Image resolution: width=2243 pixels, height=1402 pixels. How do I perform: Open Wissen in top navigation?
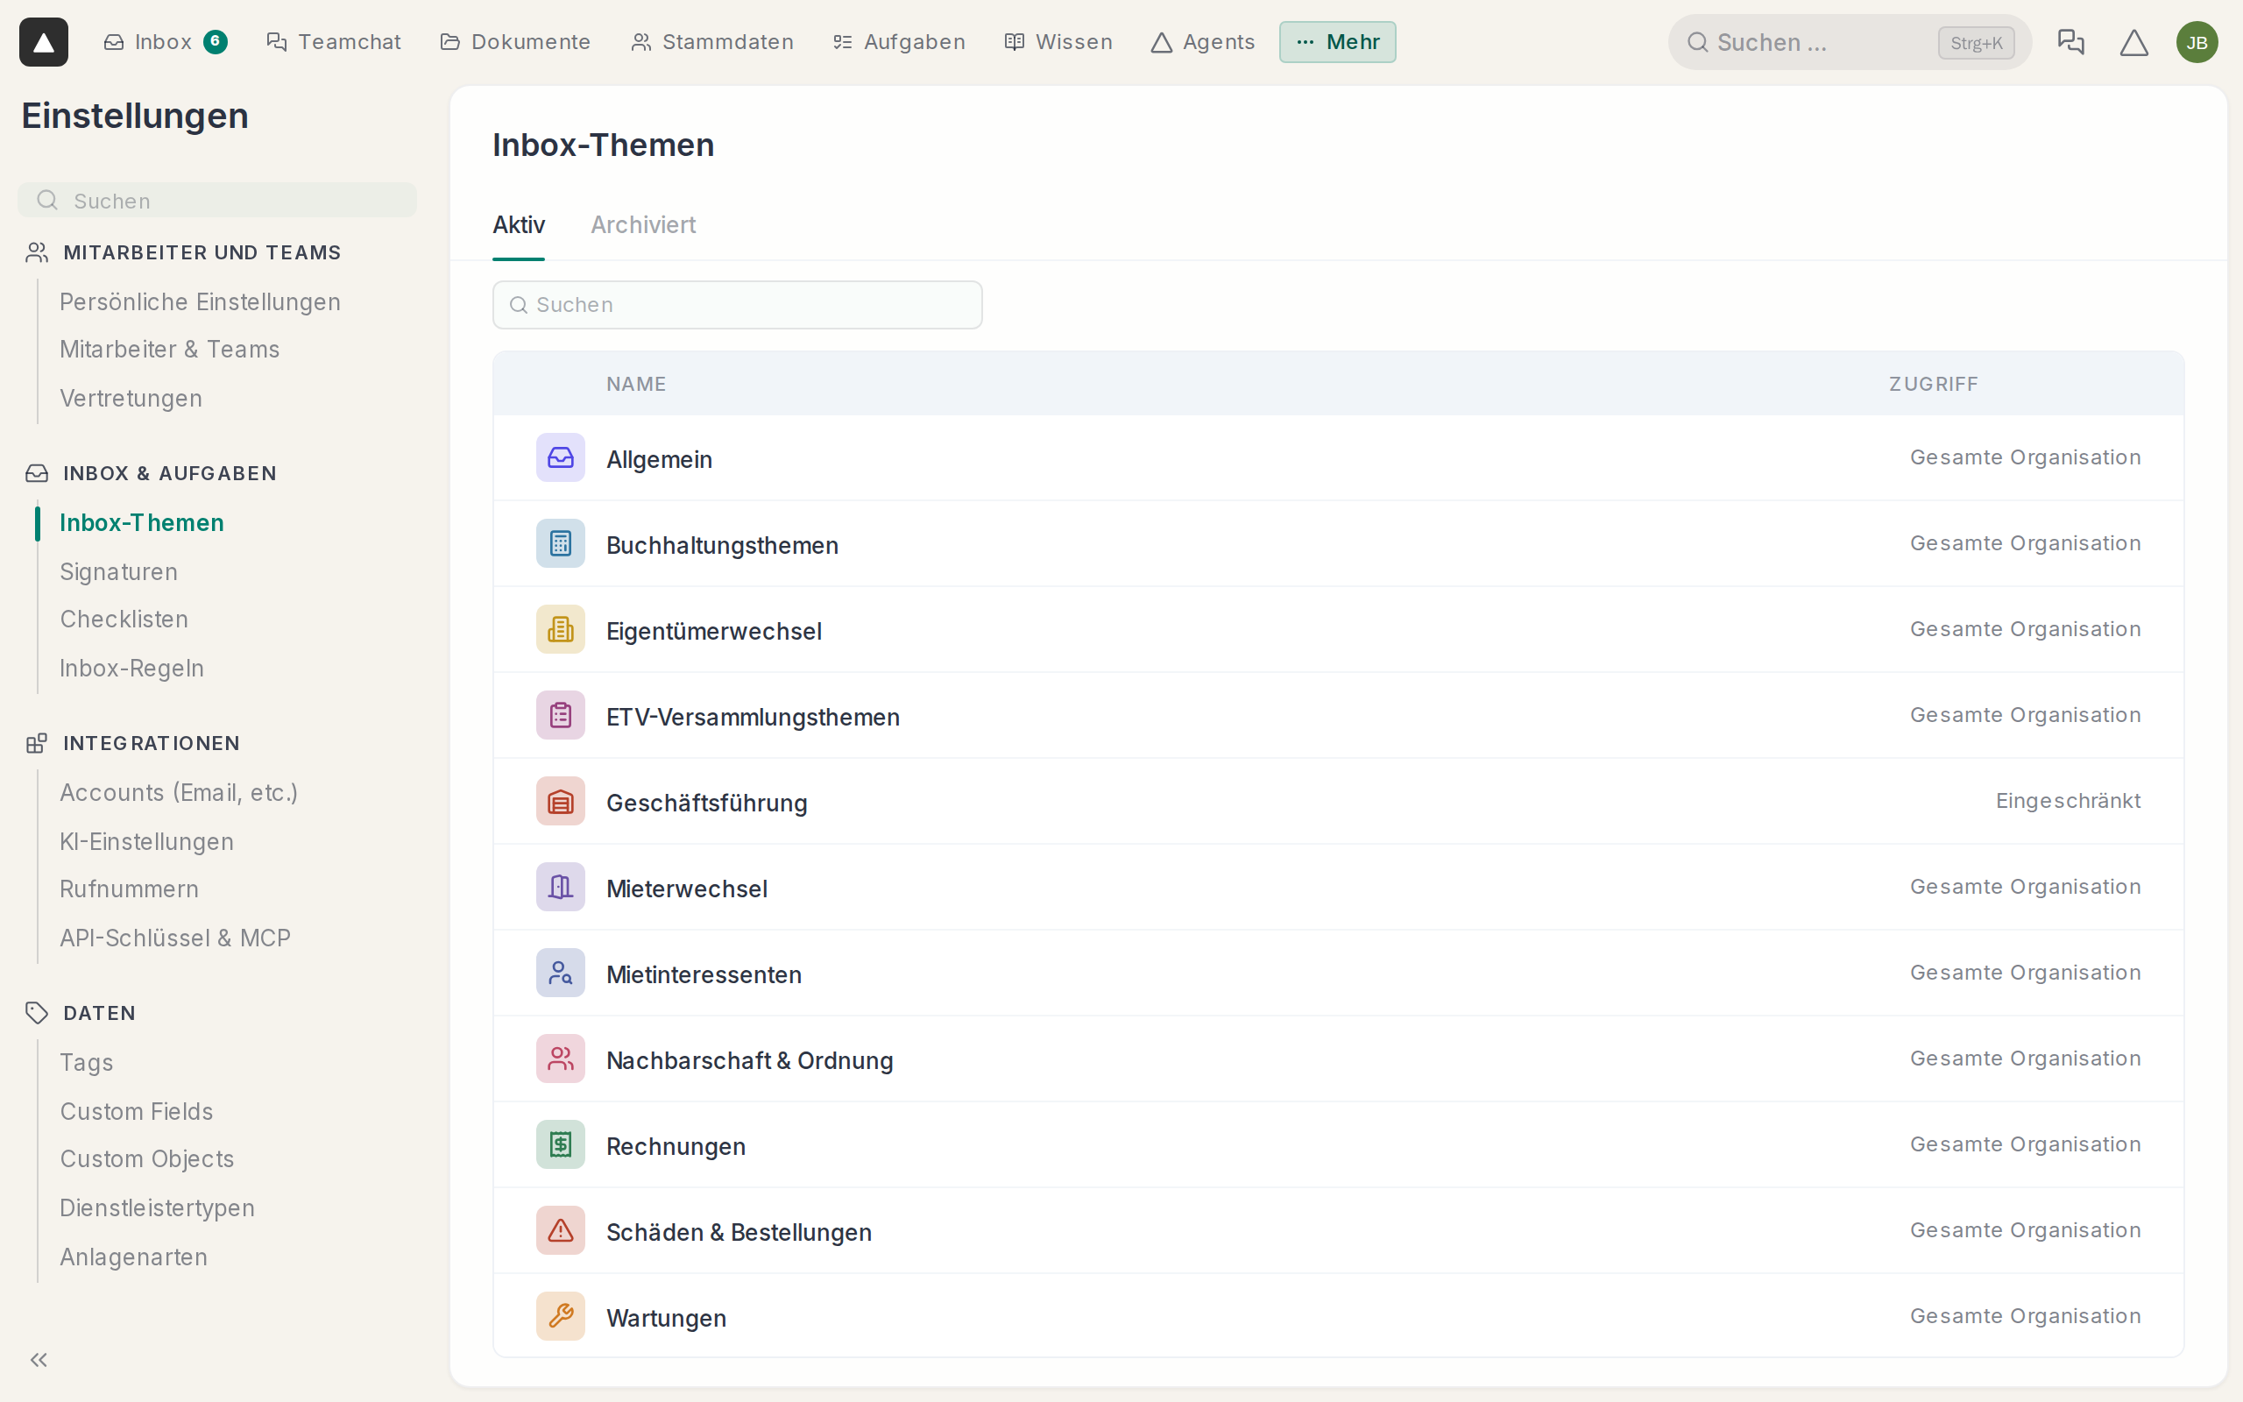pos(1058,42)
